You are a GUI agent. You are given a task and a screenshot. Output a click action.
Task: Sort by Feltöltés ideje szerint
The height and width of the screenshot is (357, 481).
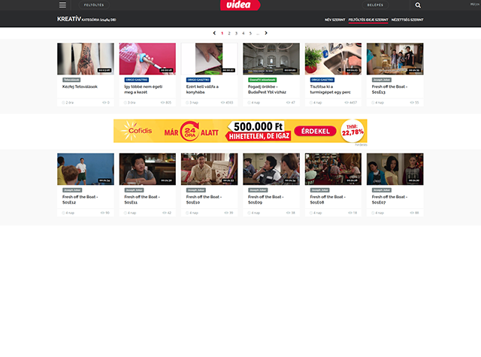click(368, 20)
